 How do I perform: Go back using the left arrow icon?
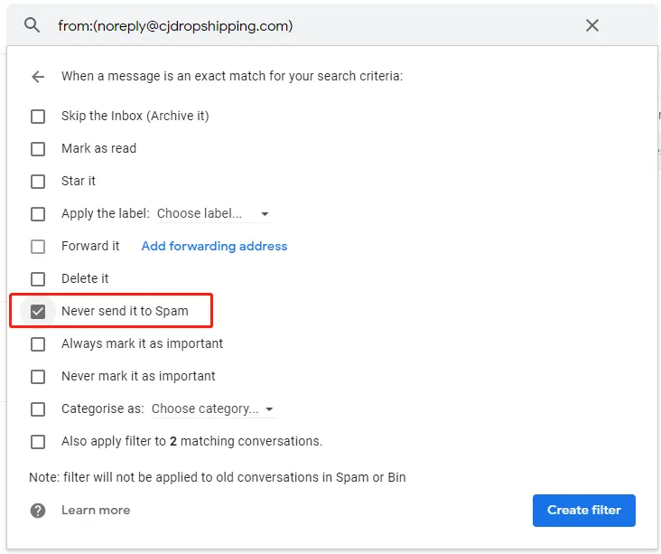tap(38, 77)
